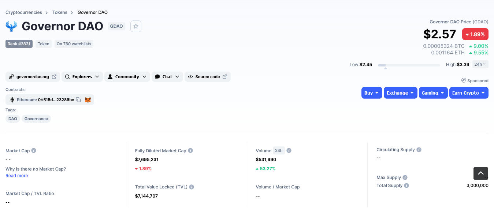Click the Low $2.45 label
This screenshot has width=494, height=214.
pos(361,65)
